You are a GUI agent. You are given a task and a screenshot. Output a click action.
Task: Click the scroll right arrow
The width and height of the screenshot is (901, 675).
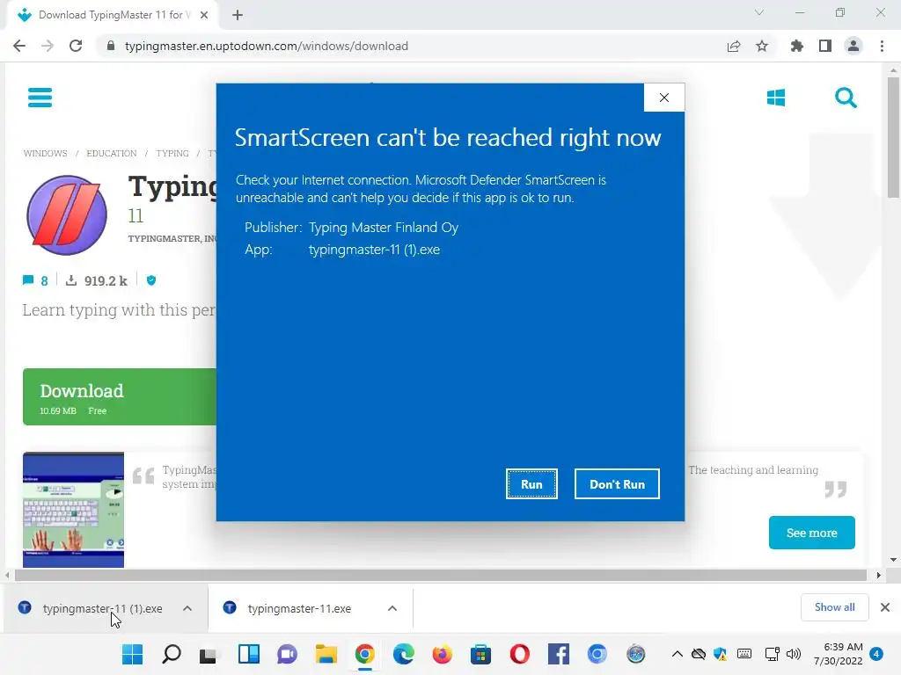pos(878,575)
